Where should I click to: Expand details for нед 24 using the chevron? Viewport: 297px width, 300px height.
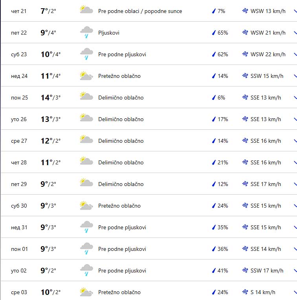click(x=295, y=76)
